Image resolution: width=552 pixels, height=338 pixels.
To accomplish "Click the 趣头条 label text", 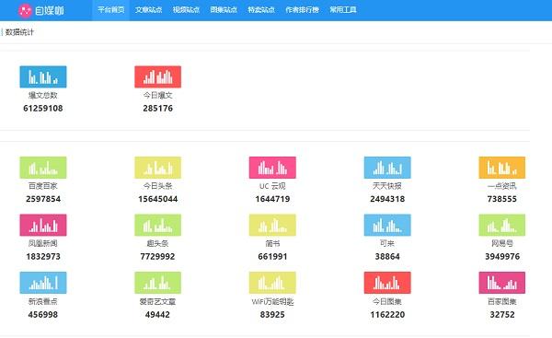I will (157, 243).
